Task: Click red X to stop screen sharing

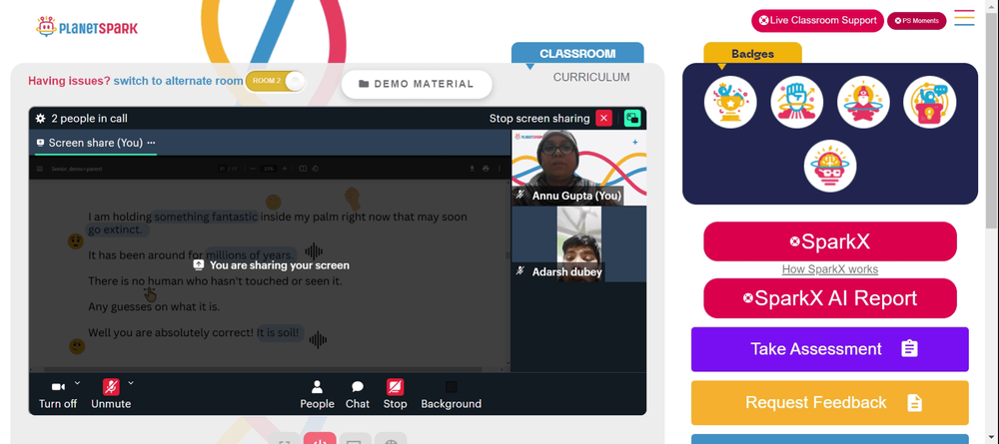Action: (x=603, y=119)
